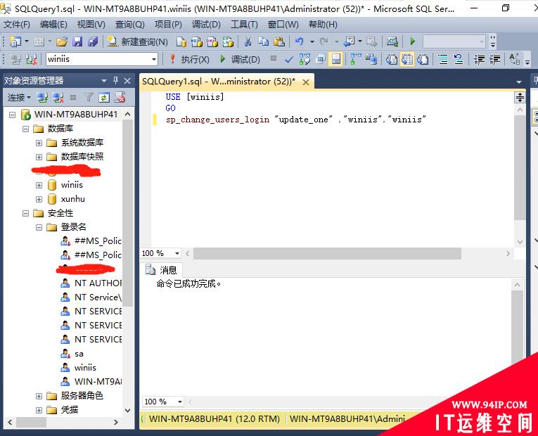Open the Tools (工具) menu
The width and height of the screenshot is (538, 436).
(244, 25)
